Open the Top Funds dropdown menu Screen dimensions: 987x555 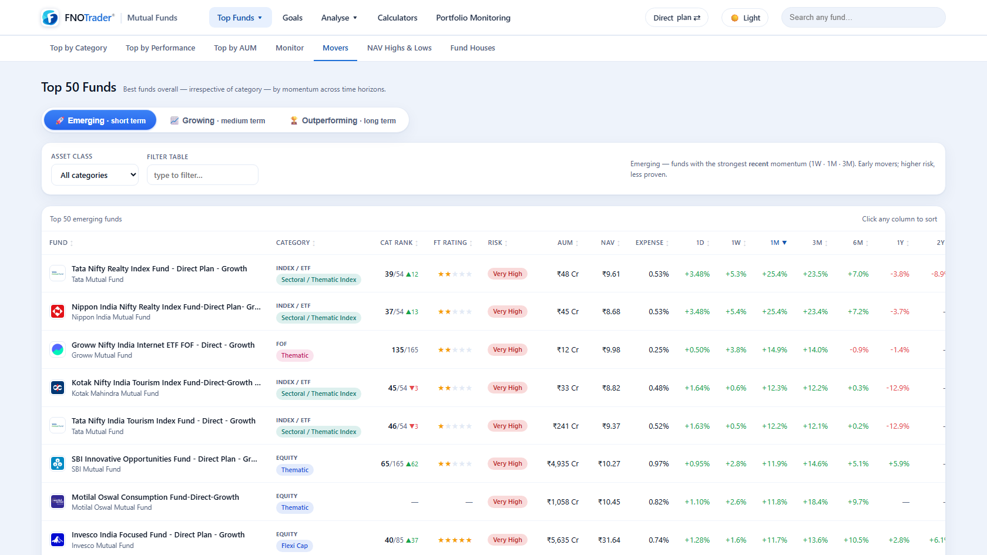click(240, 18)
